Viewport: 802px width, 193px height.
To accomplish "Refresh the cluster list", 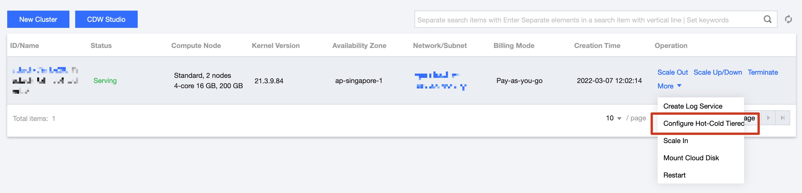I will [788, 20].
